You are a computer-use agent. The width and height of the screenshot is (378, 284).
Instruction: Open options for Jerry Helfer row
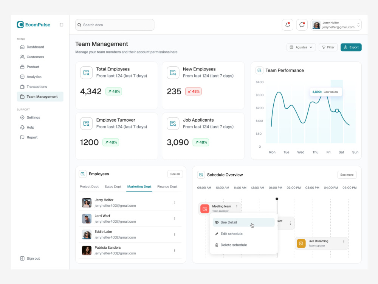[x=175, y=203]
